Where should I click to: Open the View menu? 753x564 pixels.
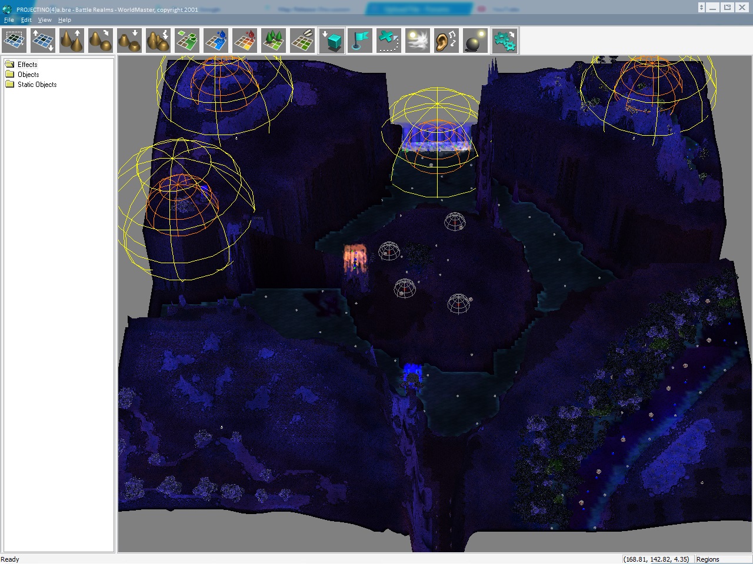45,20
